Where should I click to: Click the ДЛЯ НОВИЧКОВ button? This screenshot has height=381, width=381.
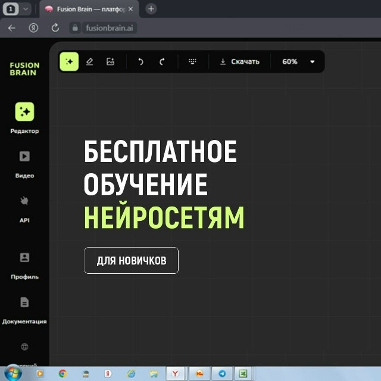coord(131,261)
